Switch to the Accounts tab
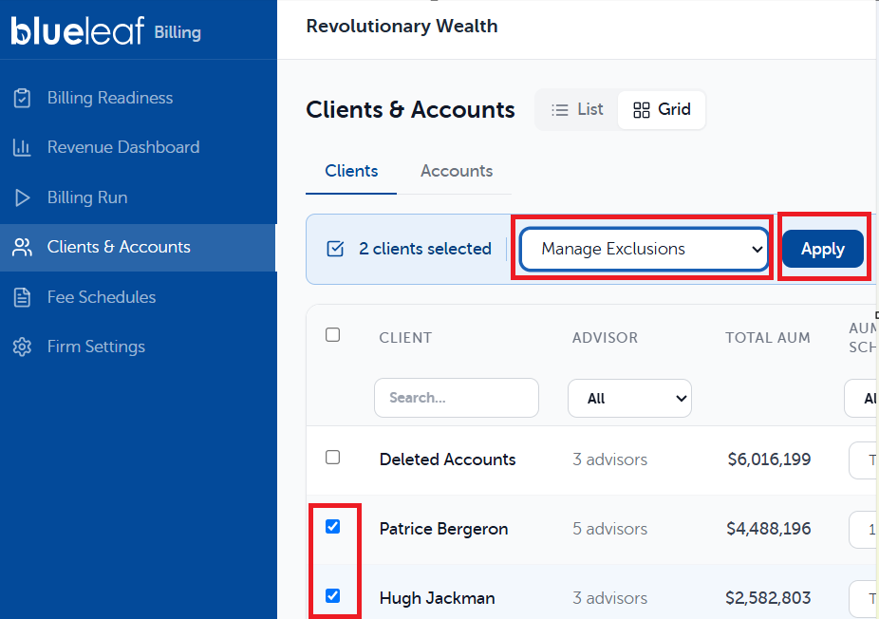The height and width of the screenshot is (619, 879). pos(457,171)
